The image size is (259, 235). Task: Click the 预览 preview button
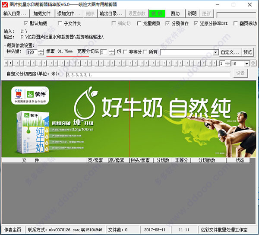pos(248,52)
